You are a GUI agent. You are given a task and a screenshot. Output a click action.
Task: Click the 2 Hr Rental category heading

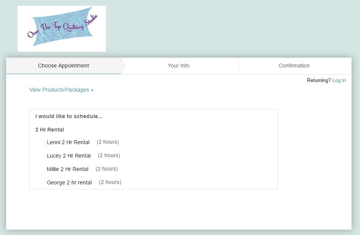click(x=50, y=130)
